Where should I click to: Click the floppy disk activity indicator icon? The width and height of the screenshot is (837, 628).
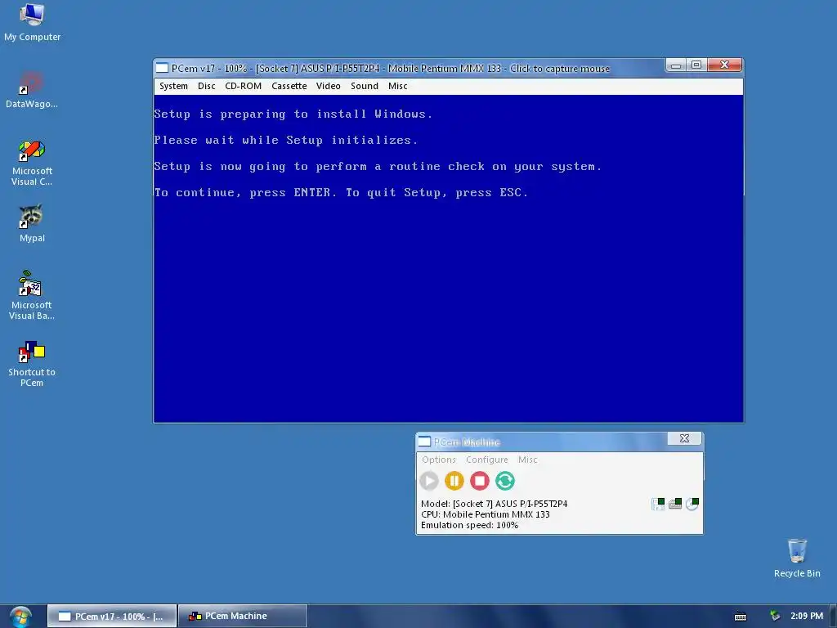click(658, 504)
